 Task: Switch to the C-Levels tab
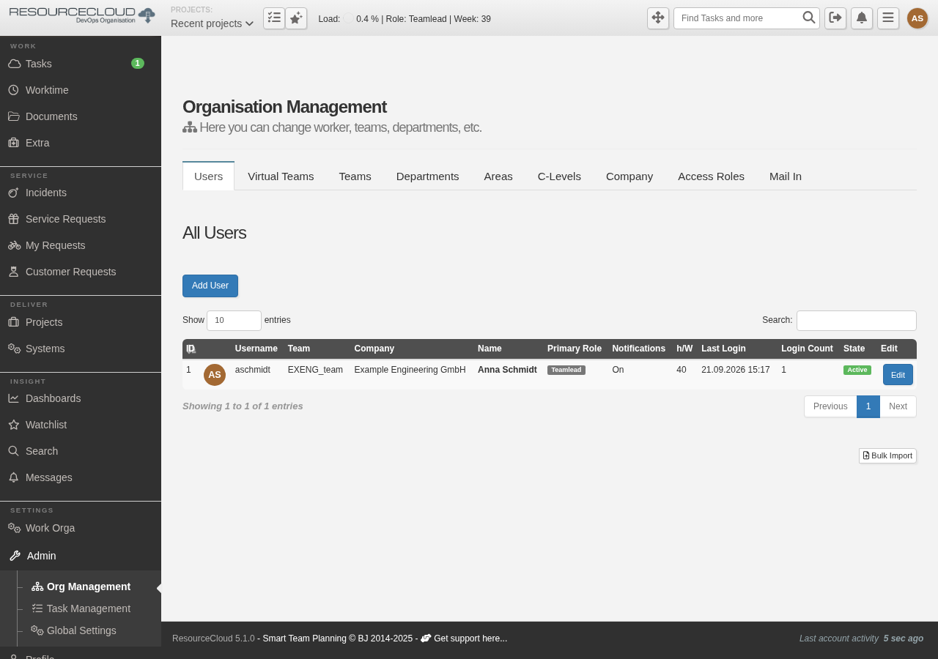(559, 176)
